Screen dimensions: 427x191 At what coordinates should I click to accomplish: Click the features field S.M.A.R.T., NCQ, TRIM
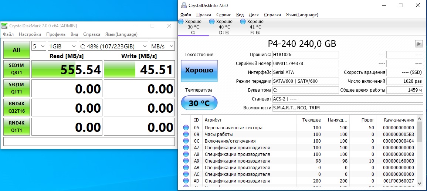point(348,108)
